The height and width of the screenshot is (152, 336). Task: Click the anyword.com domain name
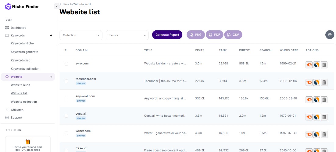[85, 96]
